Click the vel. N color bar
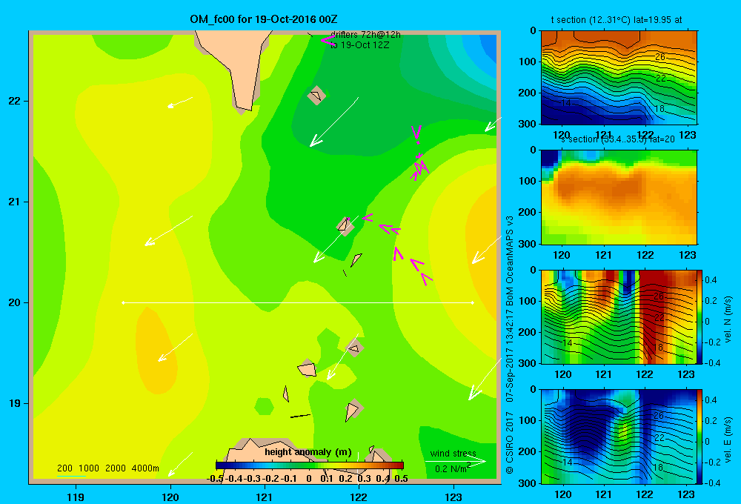Viewport: 741px width, 504px height. pos(700,316)
